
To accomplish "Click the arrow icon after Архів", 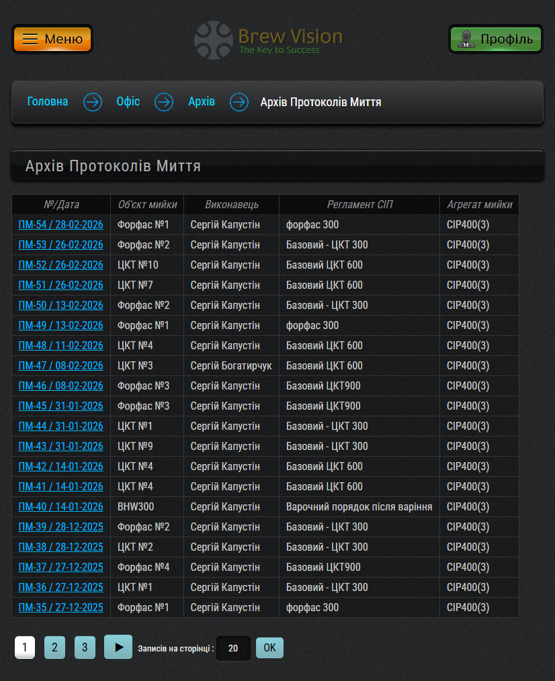I will pyautogui.click(x=239, y=102).
